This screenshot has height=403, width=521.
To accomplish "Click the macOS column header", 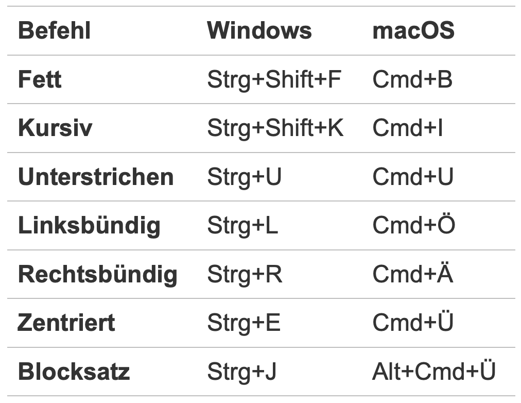I will click(413, 31).
